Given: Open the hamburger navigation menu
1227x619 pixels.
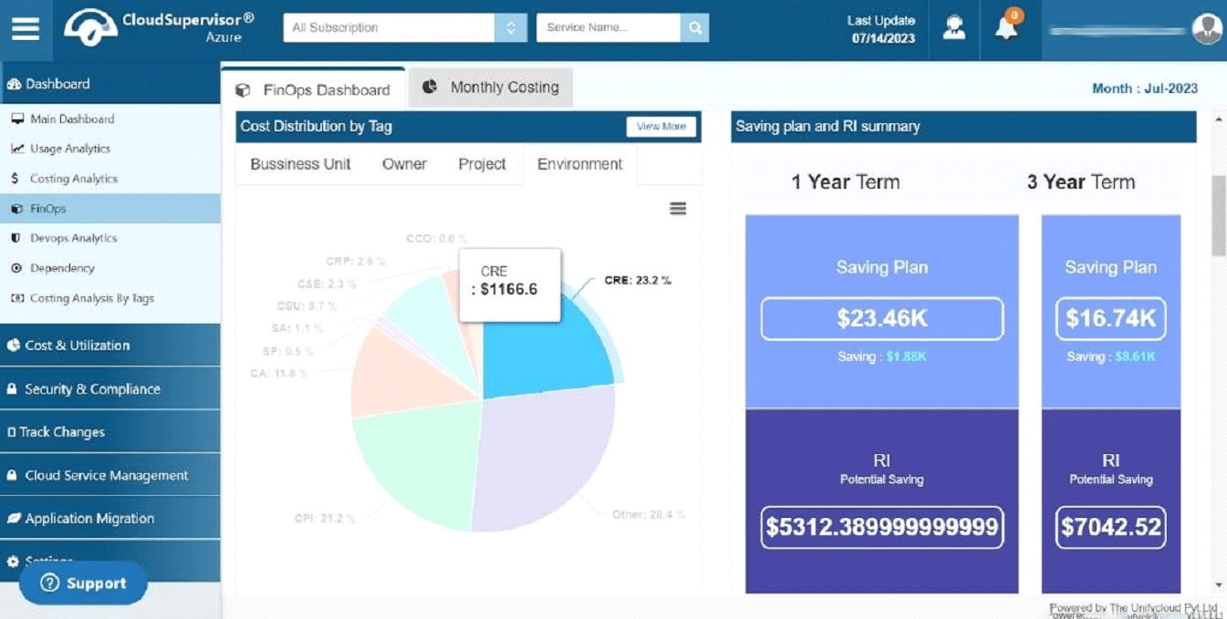Looking at the screenshot, I should pos(26,28).
